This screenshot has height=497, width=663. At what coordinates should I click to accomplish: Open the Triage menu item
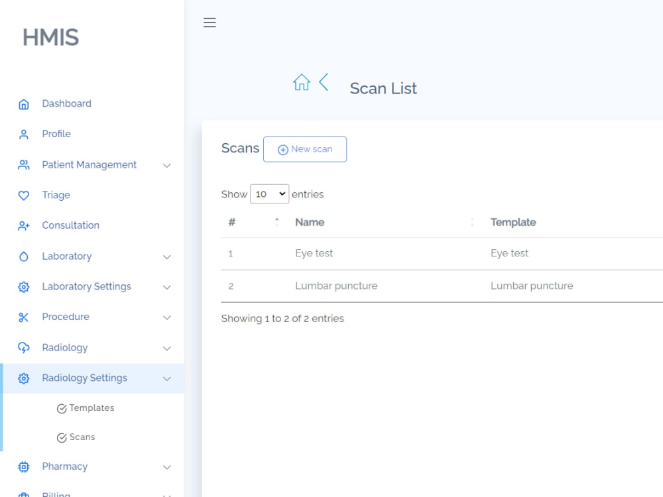(92, 195)
